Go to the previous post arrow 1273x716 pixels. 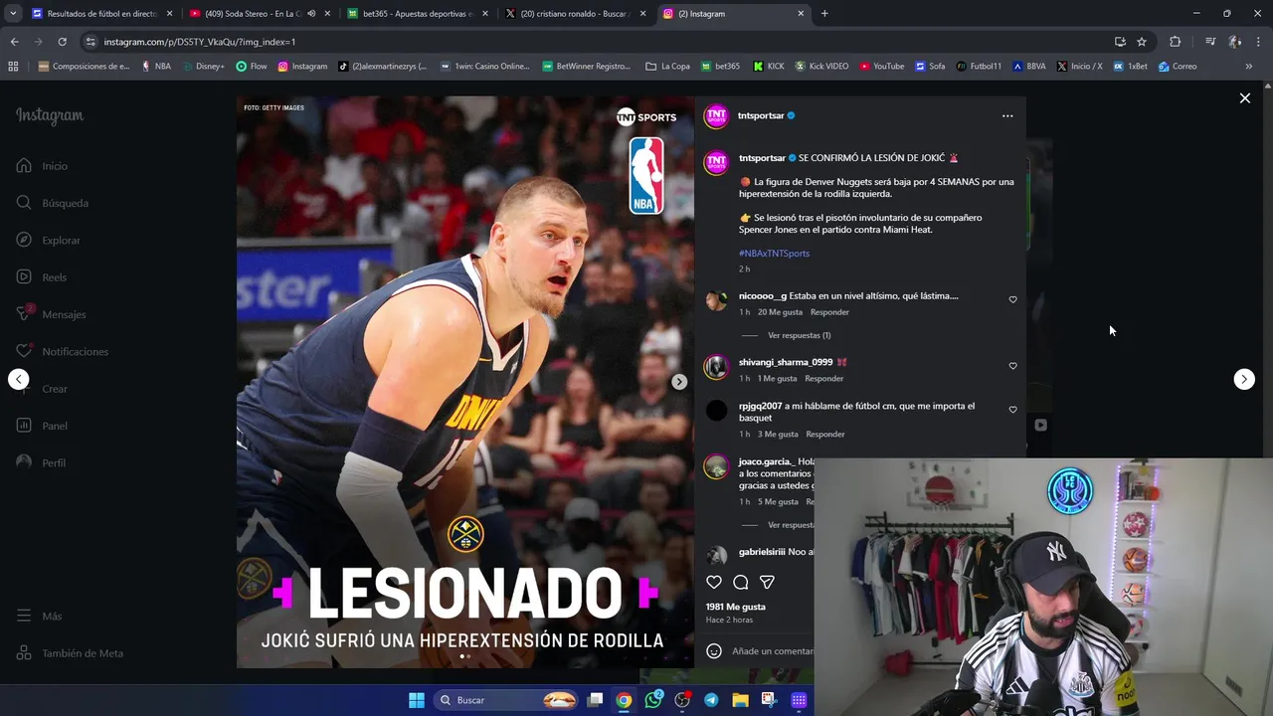(18, 379)
